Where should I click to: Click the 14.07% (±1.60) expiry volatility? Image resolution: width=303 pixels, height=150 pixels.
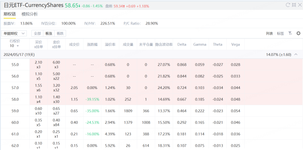pyautogui.click(x=279, y=54)
